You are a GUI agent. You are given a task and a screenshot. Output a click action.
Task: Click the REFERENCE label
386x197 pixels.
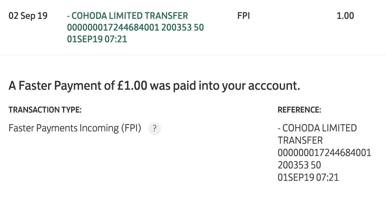pyautogui.click(x=299, y=110)
